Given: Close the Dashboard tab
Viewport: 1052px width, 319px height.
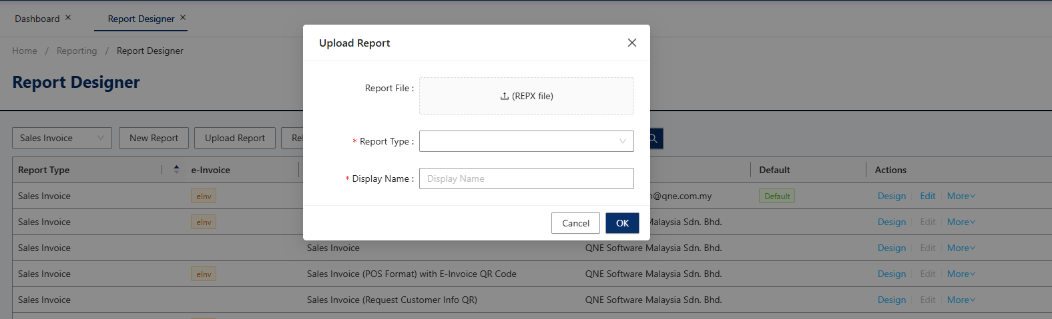Looking at the screenshot, I should [68, 18].
